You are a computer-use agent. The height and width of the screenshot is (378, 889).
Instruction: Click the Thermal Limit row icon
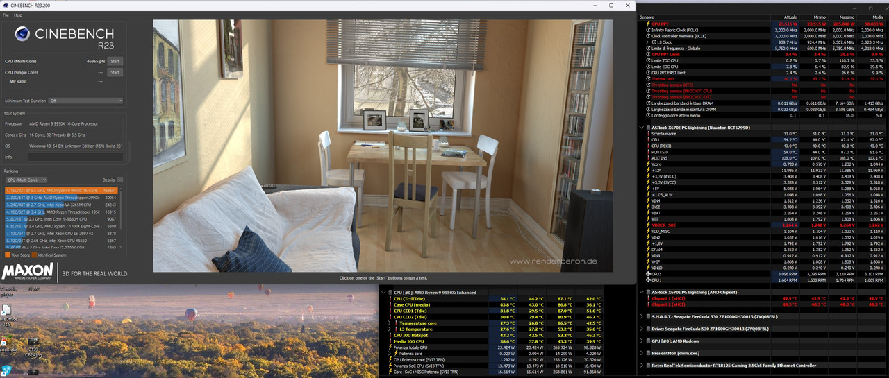648,78
